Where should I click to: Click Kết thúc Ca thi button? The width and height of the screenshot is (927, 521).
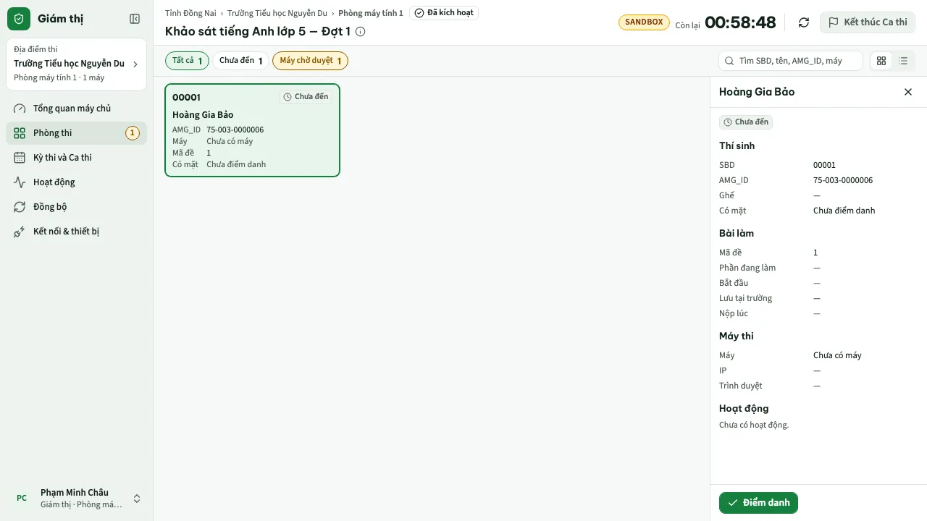868,22
